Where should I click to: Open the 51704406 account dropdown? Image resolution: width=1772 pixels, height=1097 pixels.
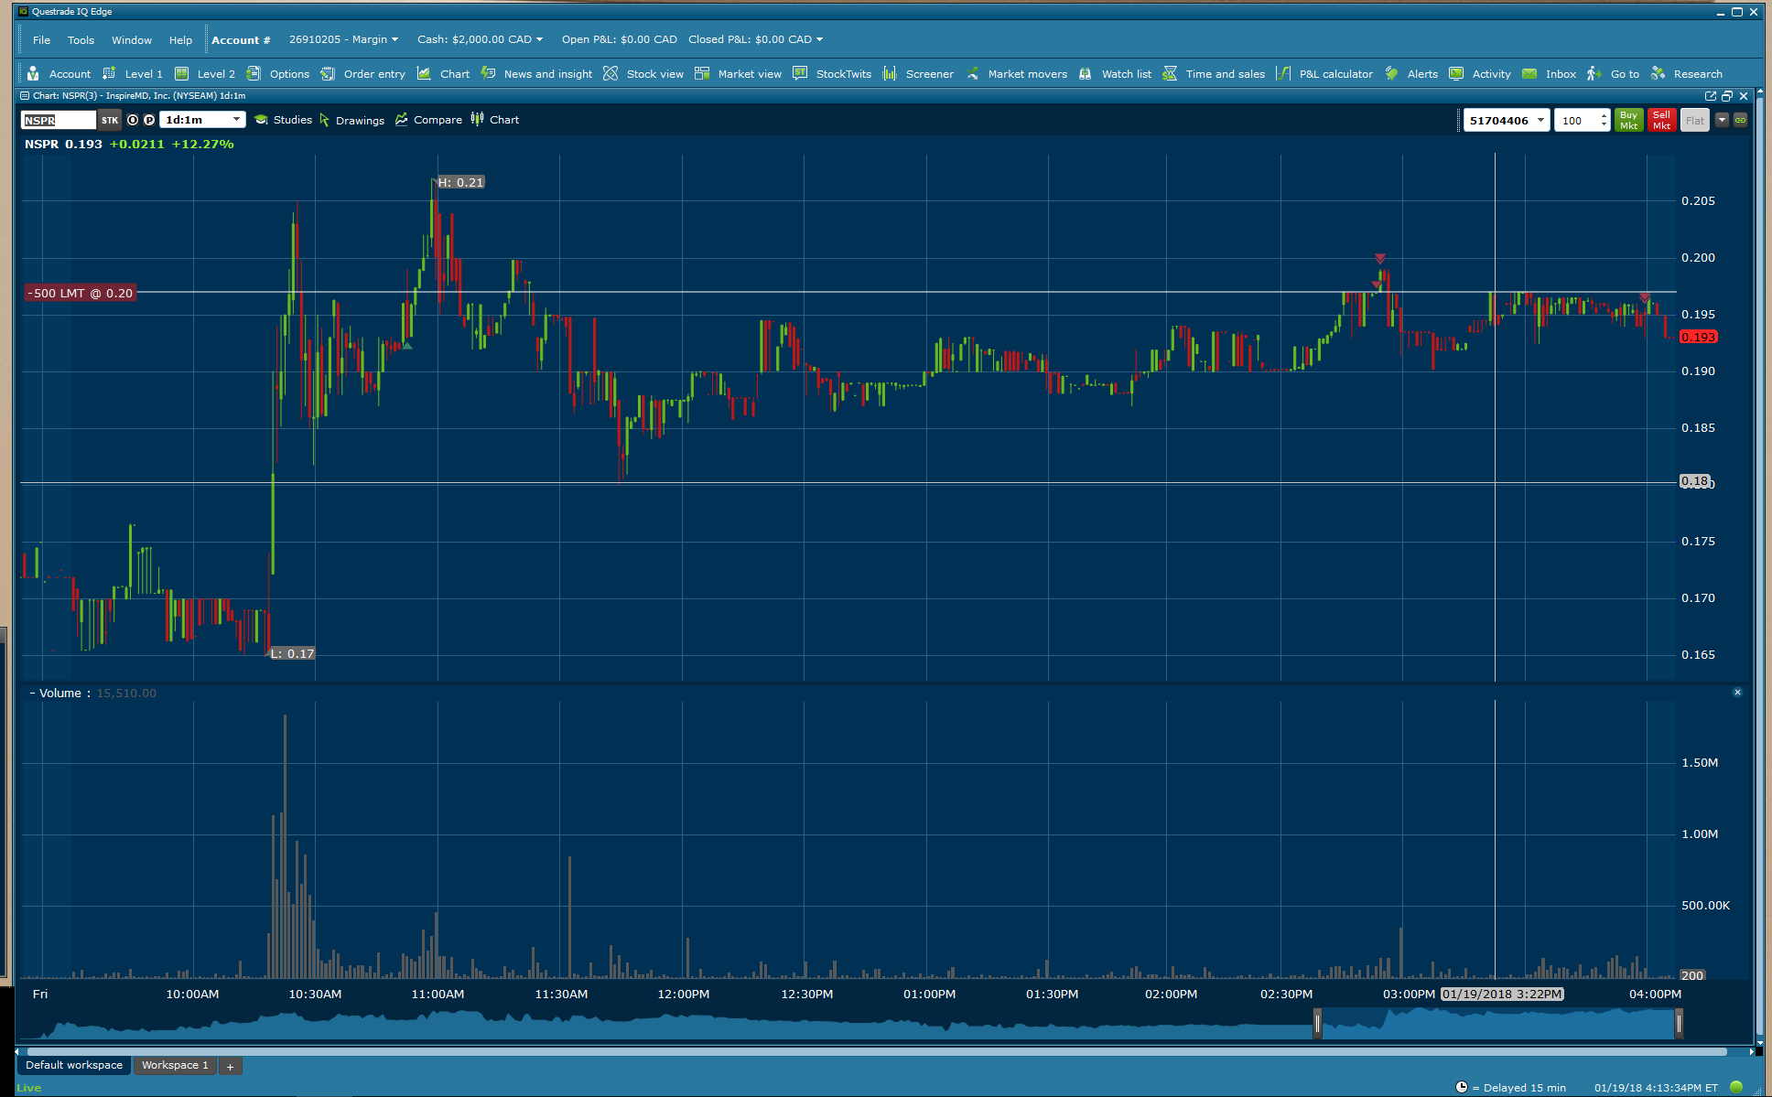point(1540,120)
